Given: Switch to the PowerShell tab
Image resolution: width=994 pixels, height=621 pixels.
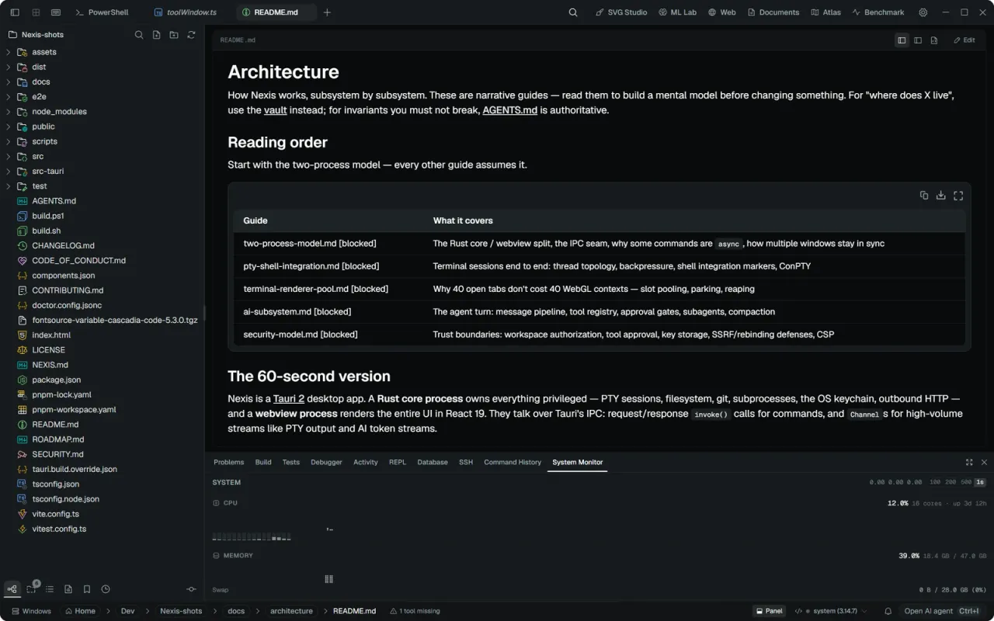Looking at the screenshot, I should coord(102,12).
